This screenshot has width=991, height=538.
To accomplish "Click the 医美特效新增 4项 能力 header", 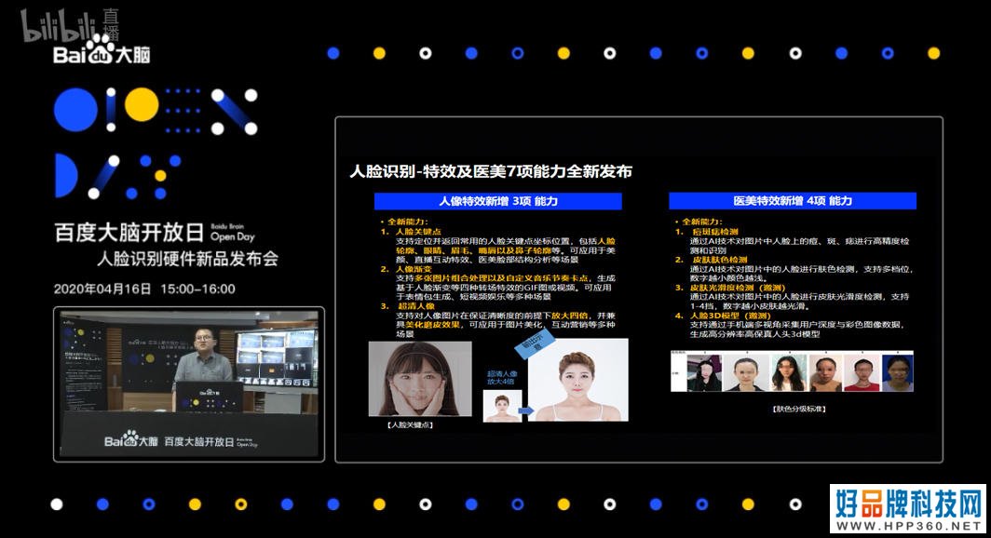I will [793, 201].
